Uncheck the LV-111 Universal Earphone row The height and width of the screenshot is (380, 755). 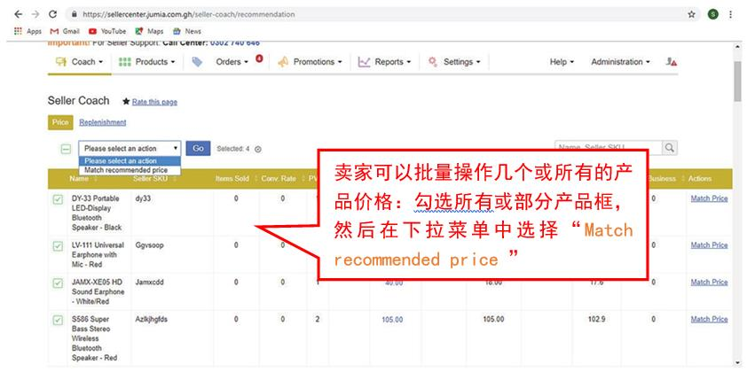(58, 246)
